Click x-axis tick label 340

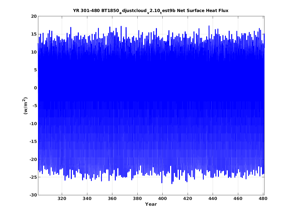click(87, 198)
